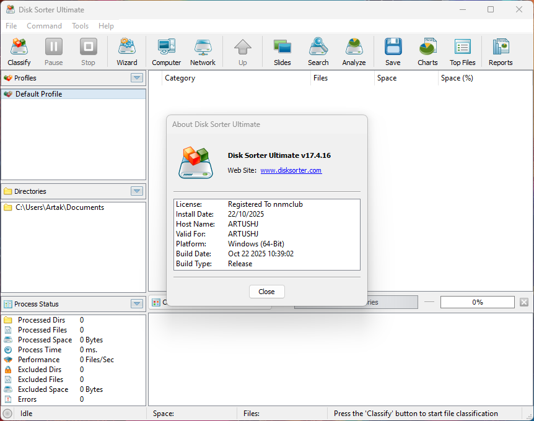The width and height of the screenshot is (534, 421).
Task: Open the Charts tool
Action: [x=427, y=52]
